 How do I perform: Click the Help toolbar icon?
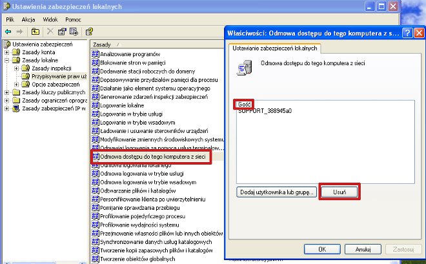(89, 31)
